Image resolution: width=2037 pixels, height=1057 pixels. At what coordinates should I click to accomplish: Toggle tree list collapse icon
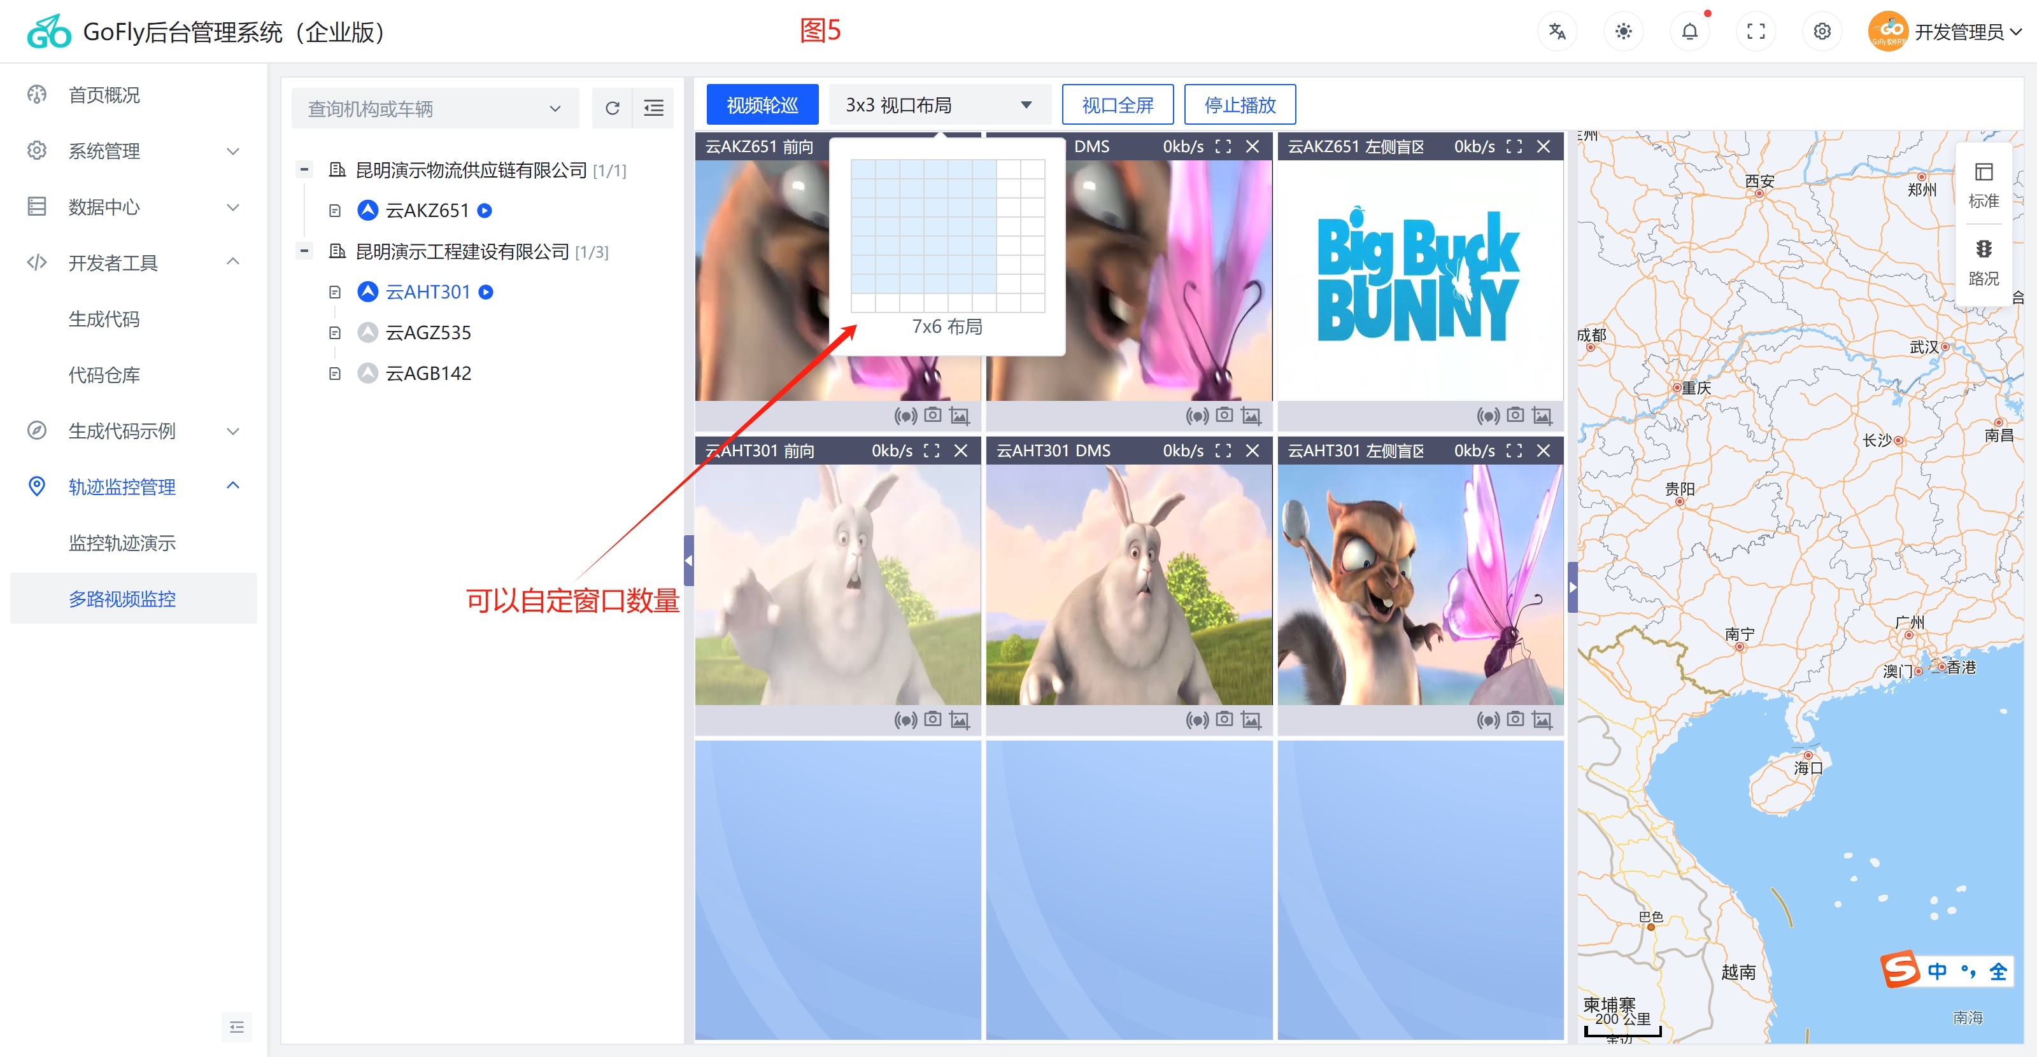pyautogui.click(x=653, y=108)
